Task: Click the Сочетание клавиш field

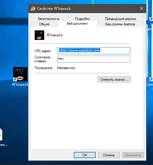Action: 94,59
